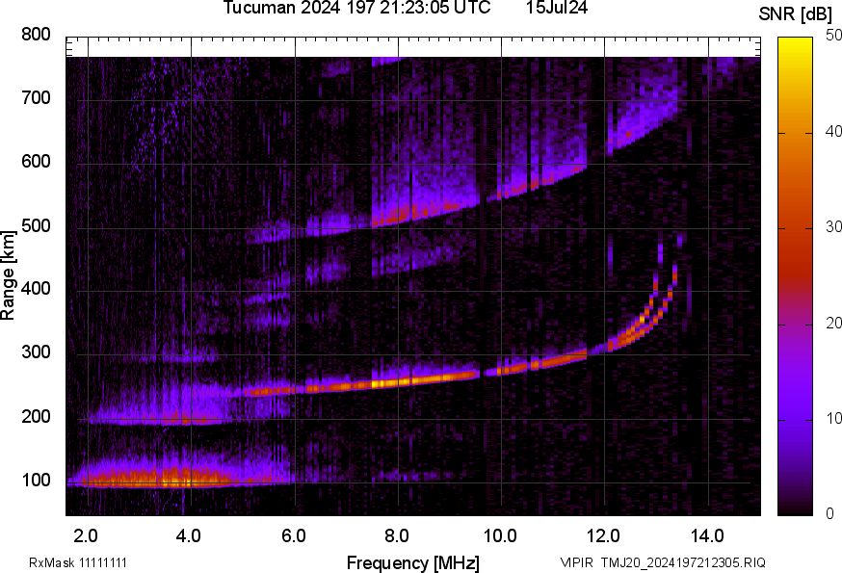Click the 'Range [km]' axis label
This screenshot has height=573, width=842.
(8, 275)
